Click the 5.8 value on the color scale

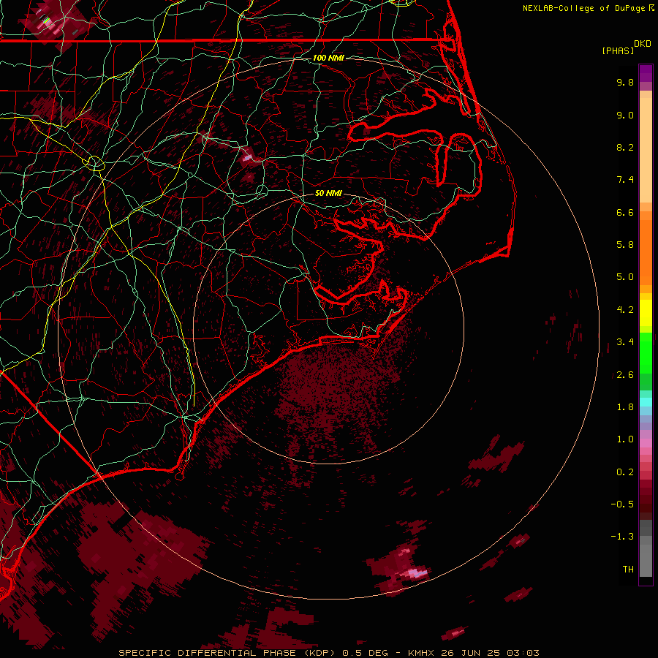pos(625,245)
